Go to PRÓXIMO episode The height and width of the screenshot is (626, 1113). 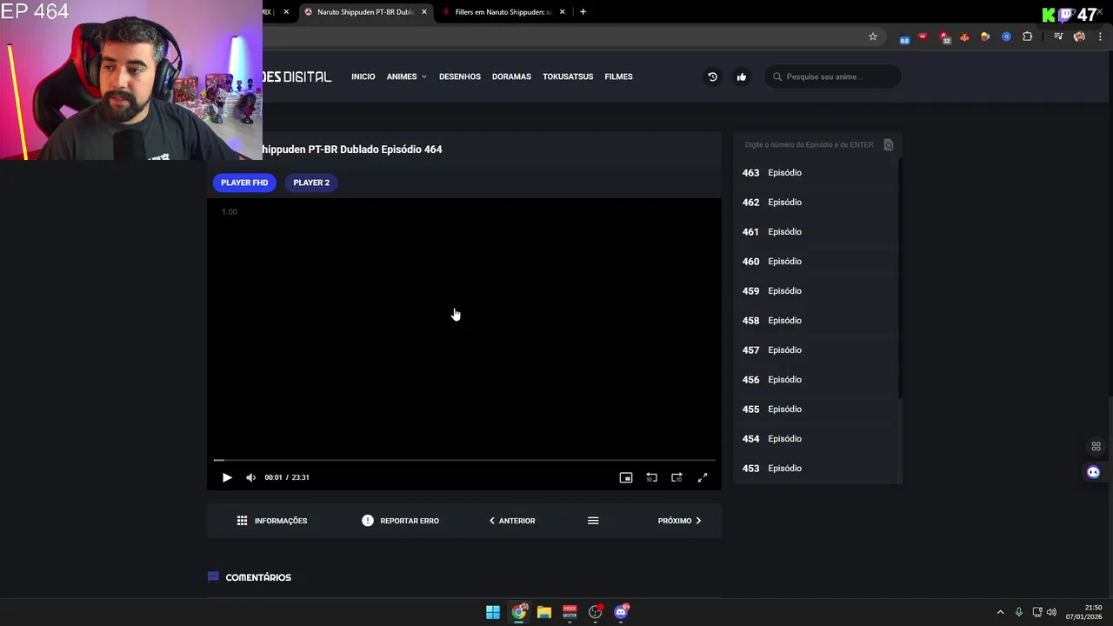(x=679, y=521)
